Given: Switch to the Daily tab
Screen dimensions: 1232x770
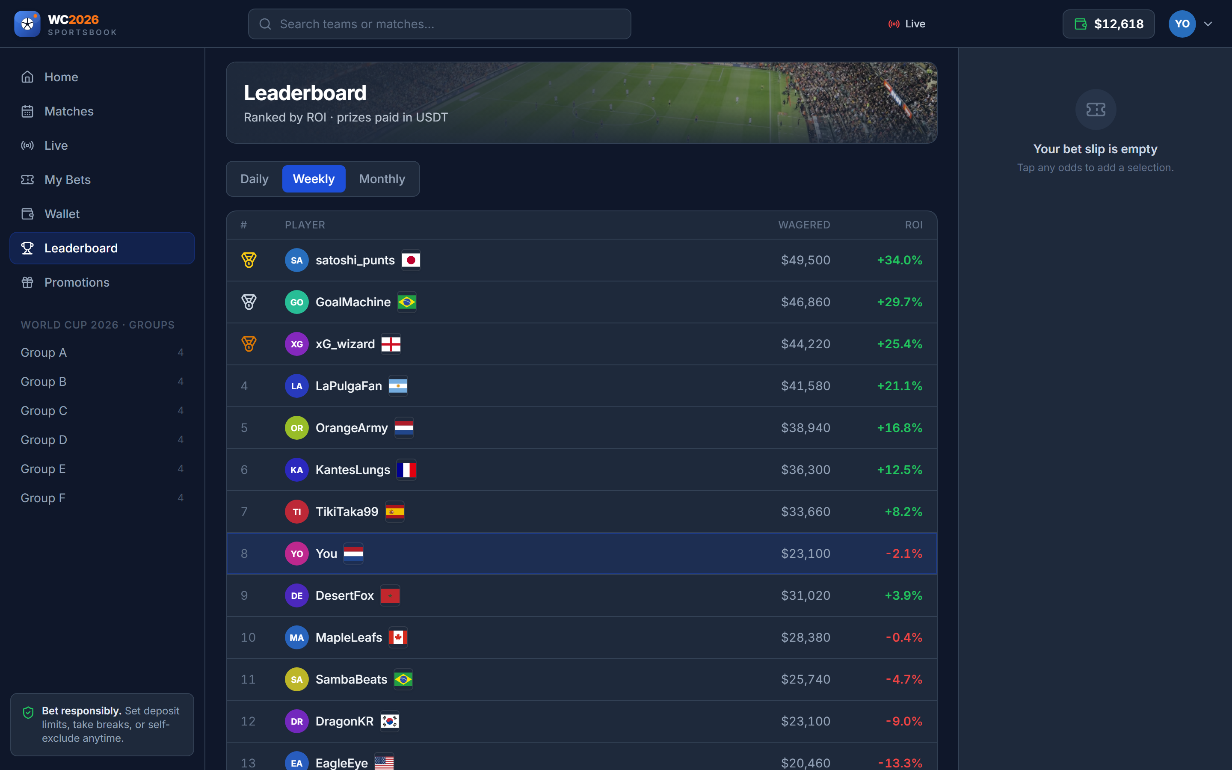Looking at the screenshot, I should click(x=254, y=179).
